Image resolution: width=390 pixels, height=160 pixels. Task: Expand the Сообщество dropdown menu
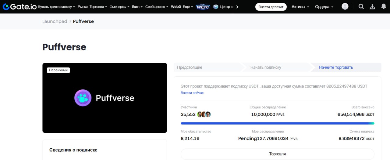[x=157, y=7]
